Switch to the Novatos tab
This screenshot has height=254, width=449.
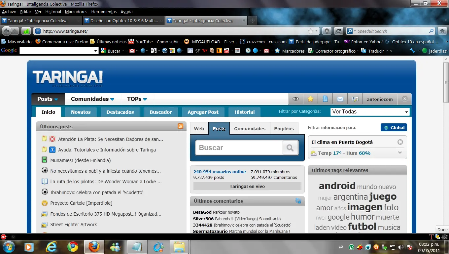pyautogui.click(x=81, y=112)
